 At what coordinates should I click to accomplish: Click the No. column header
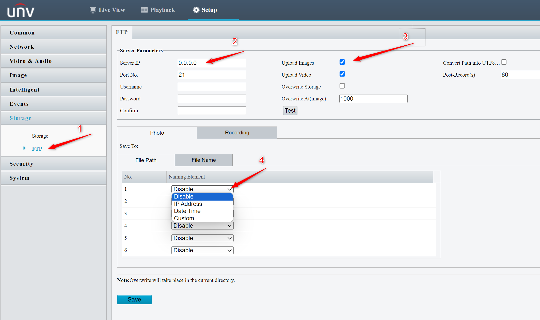tap(144, 177)
